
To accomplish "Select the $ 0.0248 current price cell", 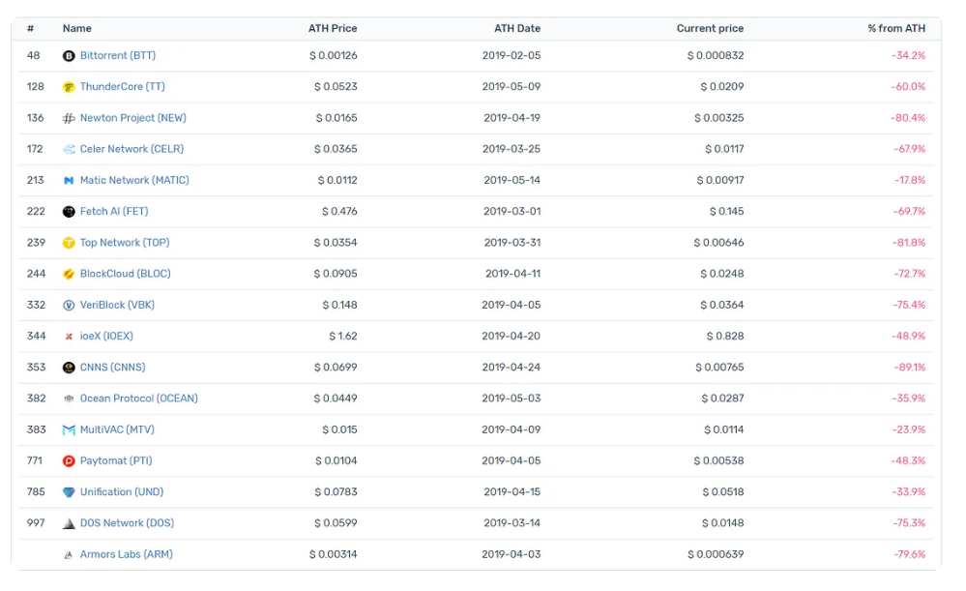I will coord(722,274).
